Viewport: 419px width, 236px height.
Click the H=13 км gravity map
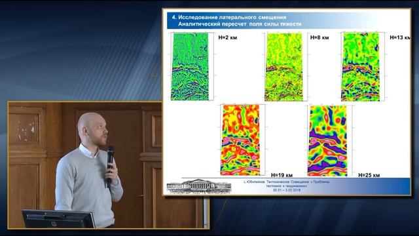click(x=360, y=67)
